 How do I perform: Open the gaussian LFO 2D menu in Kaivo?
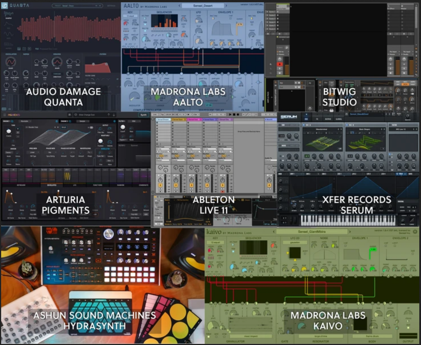[295, 243]
